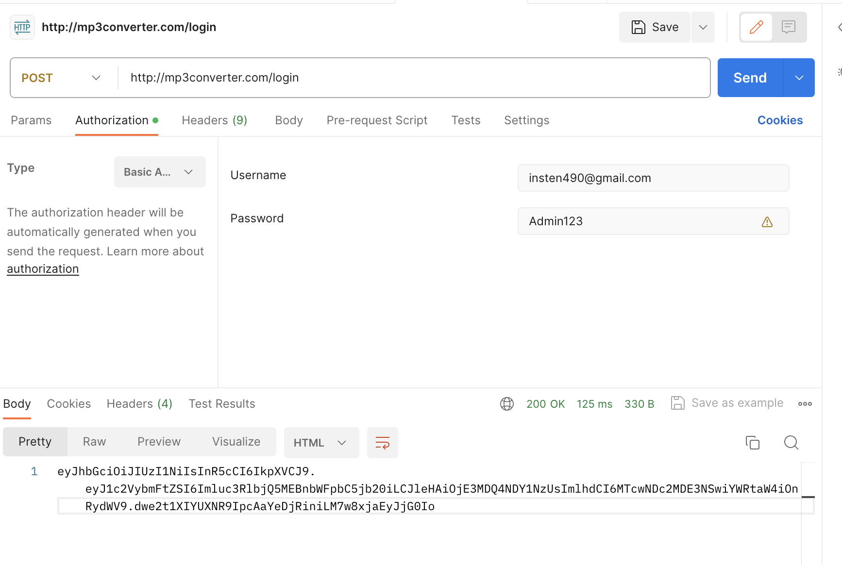Screen dimensions: 842x565
Task: Search the response with magnifier icon
Action: coord(791,442)
